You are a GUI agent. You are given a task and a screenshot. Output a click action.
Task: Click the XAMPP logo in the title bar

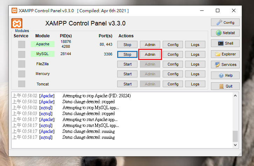[x=14, y=11]
